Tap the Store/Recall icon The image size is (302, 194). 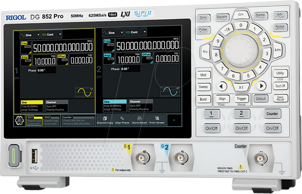139,120
